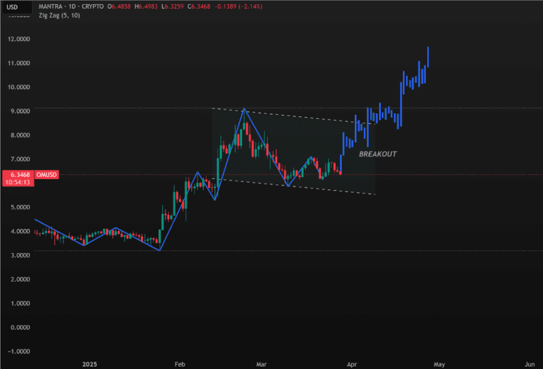
Task: Click the 12.0000 price axis label
Action: click(18, 39)
